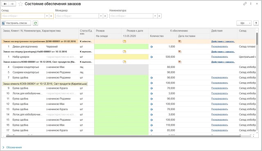This screenshot has width=262, height=151.
Task: Click the horizontal scrollbar under the table
Action: (124, 136)
